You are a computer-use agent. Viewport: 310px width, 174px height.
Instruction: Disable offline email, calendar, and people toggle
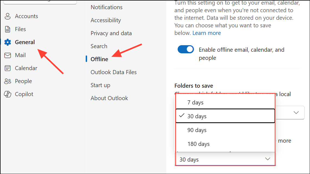coord(186,49)
